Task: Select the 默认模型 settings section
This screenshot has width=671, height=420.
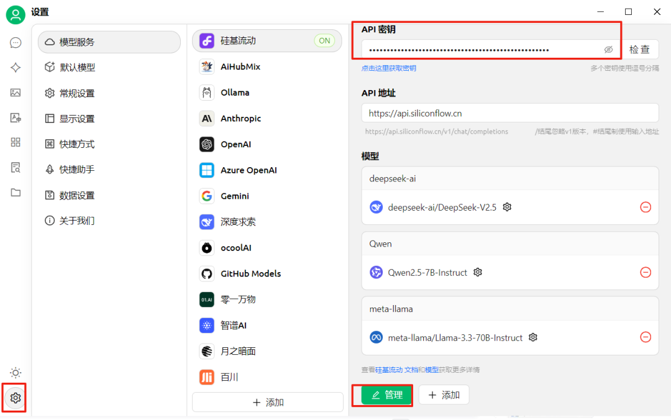Action: pyautogui.click(x=109, y=67)
